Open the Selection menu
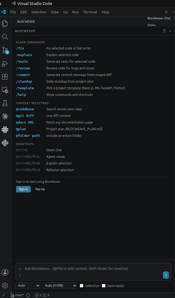Image resolution: width=175 pixels, height=298 pixels. pyautogui.click(x=39, y=12)
